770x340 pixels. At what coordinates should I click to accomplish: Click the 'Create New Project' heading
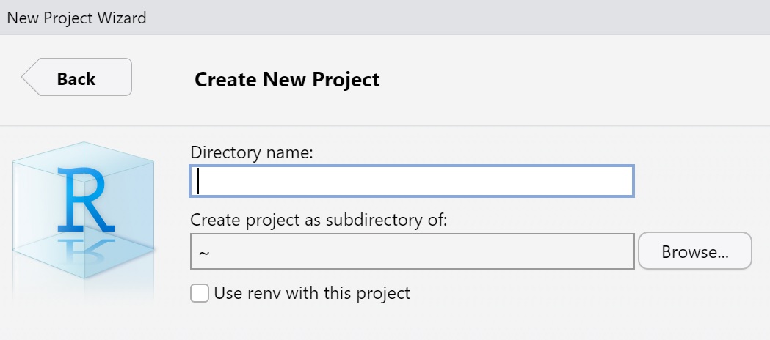(287, 79)
